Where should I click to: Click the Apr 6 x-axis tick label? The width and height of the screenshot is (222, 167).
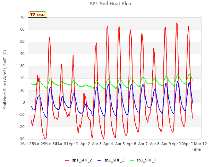click(131, 144)
